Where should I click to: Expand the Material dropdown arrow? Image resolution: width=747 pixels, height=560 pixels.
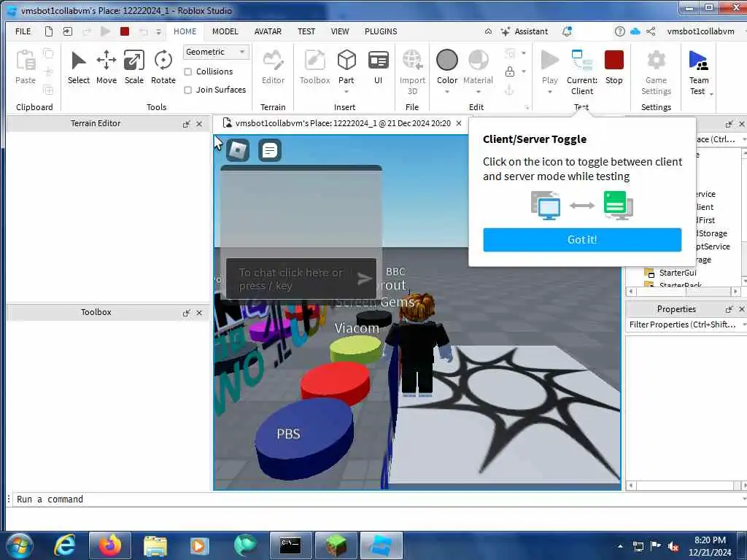479,91
